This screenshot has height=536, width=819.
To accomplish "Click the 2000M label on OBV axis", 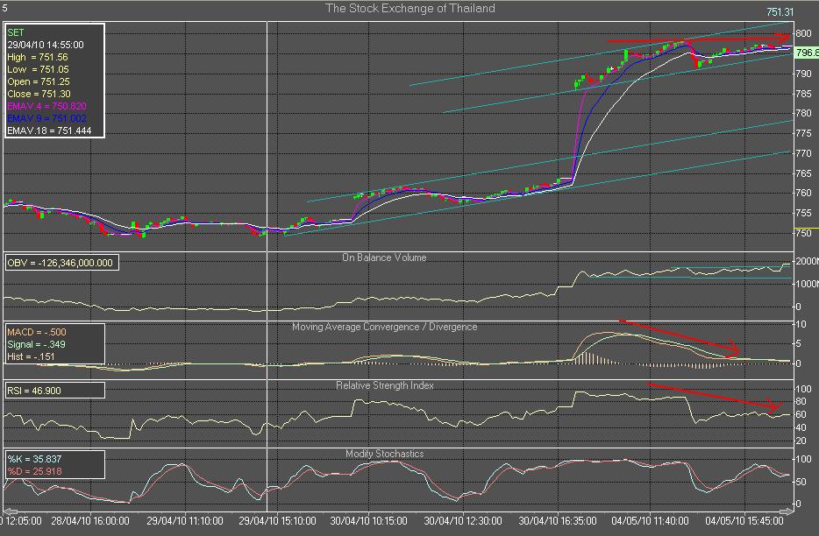I will 807,261.
